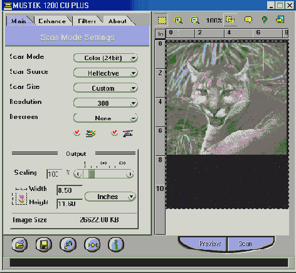Open the Inches units dropdown
Image resolution: width=296 pixels, height=273 pixels.
(x=110, y=197)
